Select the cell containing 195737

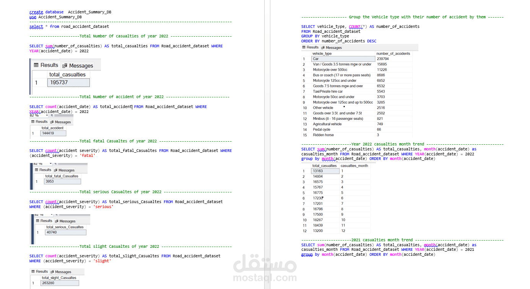pyautogui.click(x=68, y=82)
